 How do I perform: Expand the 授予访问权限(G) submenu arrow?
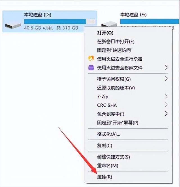166,79
